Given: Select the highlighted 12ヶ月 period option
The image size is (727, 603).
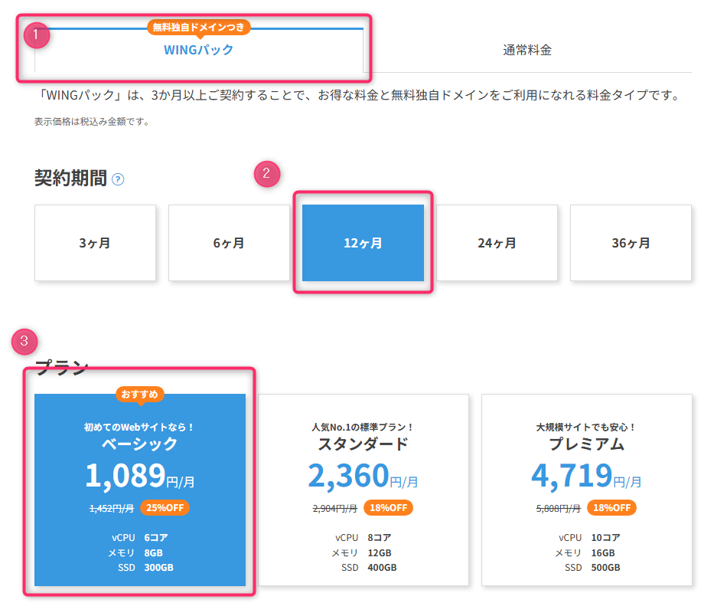Looking at the screenshot, I should 363,243.
